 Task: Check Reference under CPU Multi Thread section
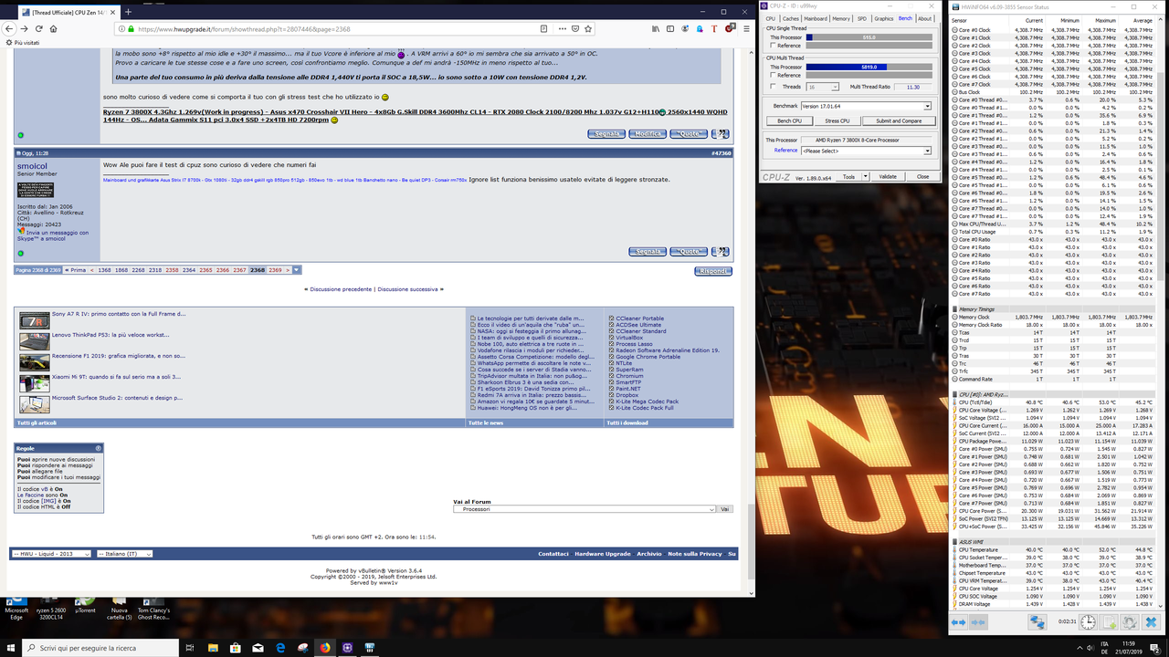[x=772, y=75]
